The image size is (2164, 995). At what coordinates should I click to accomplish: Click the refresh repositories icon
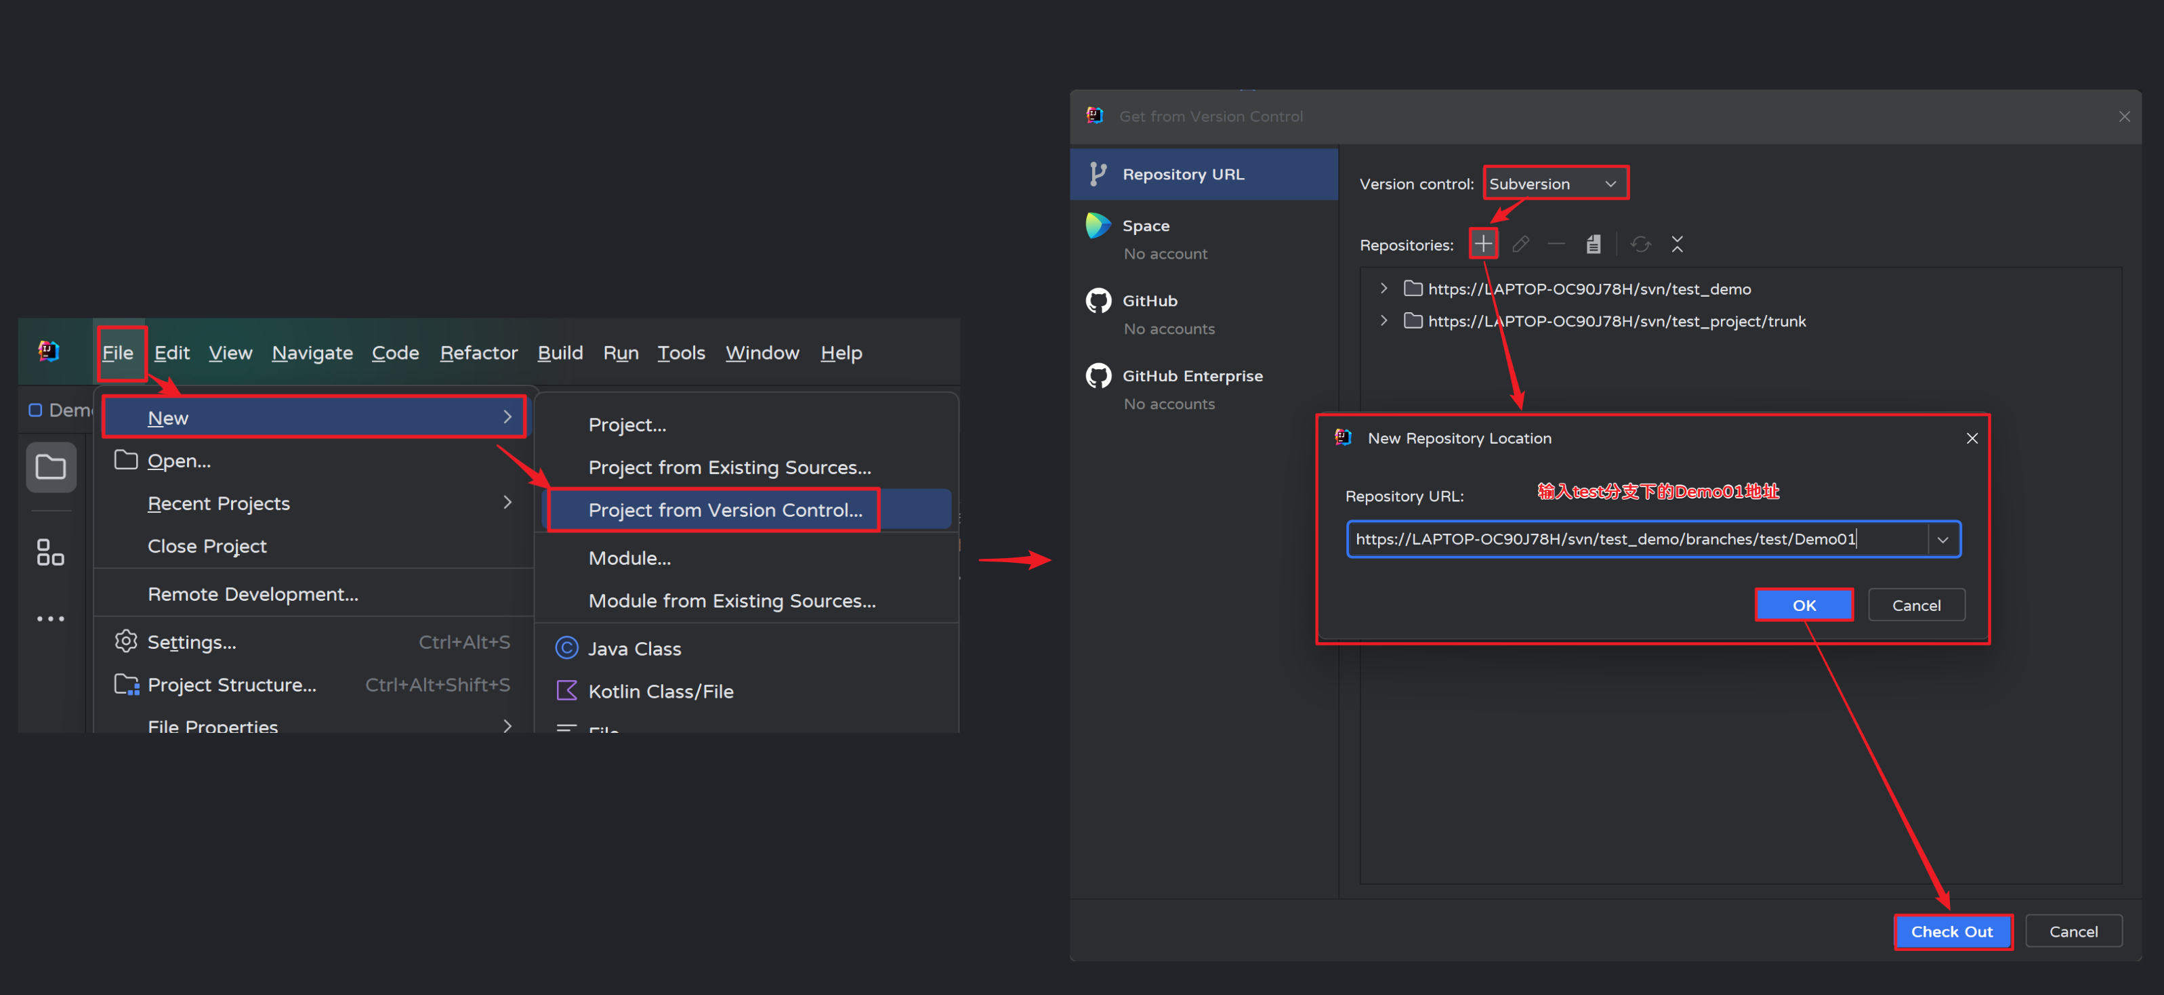pos(1641,244)
